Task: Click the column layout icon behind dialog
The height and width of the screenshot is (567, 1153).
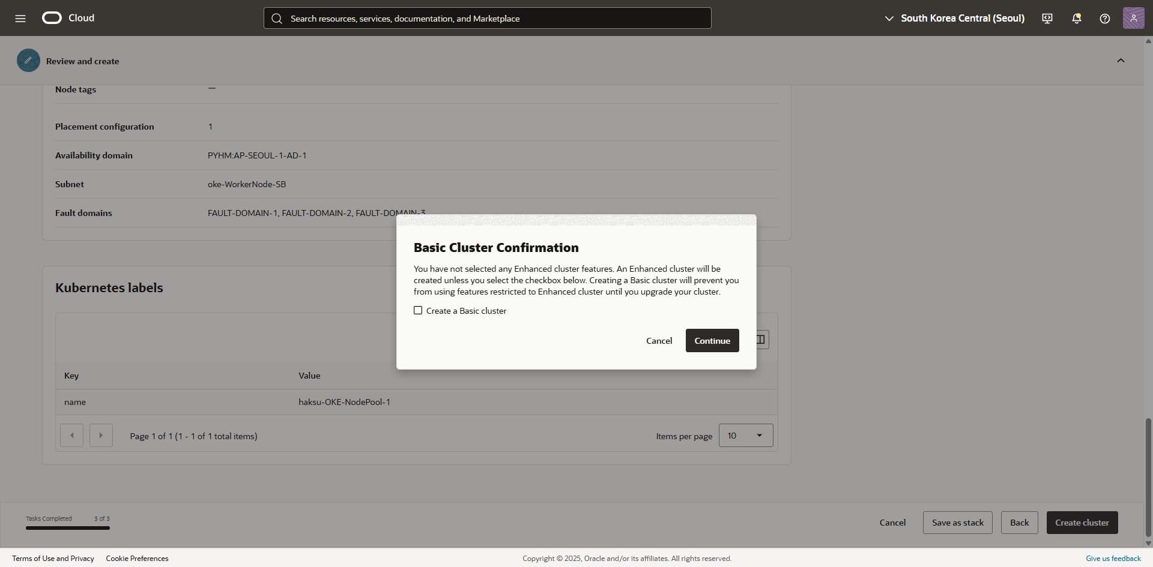Action: pyautogui.click(x=762, y=340)
